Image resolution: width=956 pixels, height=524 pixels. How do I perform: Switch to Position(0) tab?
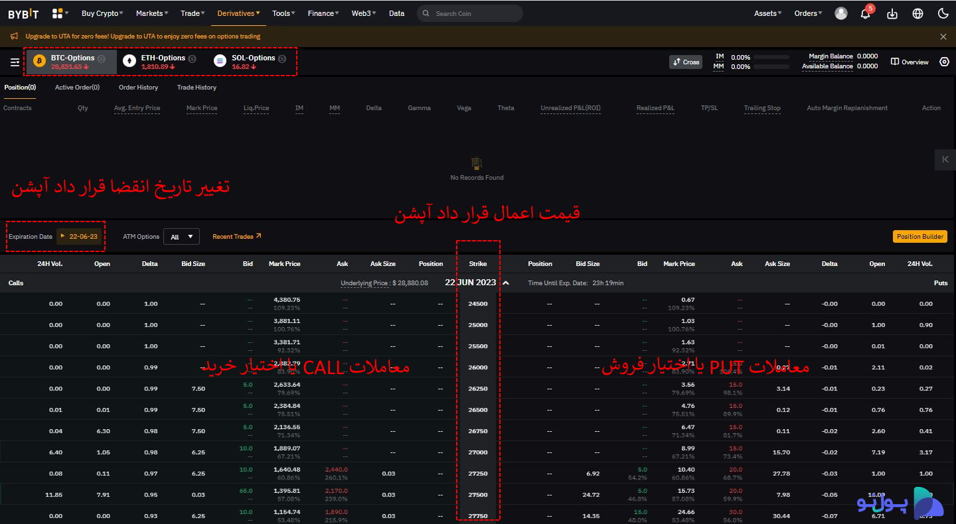point(20,88)
